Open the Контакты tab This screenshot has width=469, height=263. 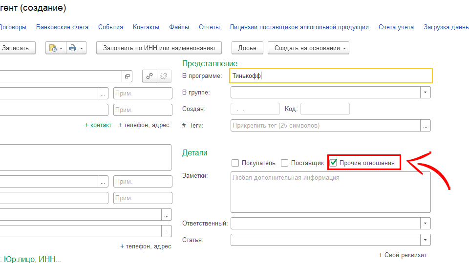[x=146, y=27]
